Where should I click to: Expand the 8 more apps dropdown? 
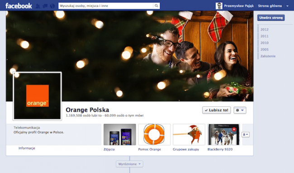(246, 135)
